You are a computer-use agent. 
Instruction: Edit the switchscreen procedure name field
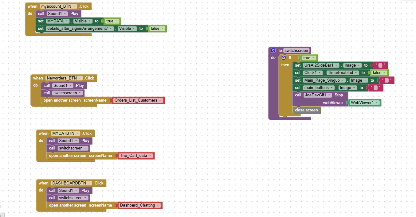click(x=296, y=51)
